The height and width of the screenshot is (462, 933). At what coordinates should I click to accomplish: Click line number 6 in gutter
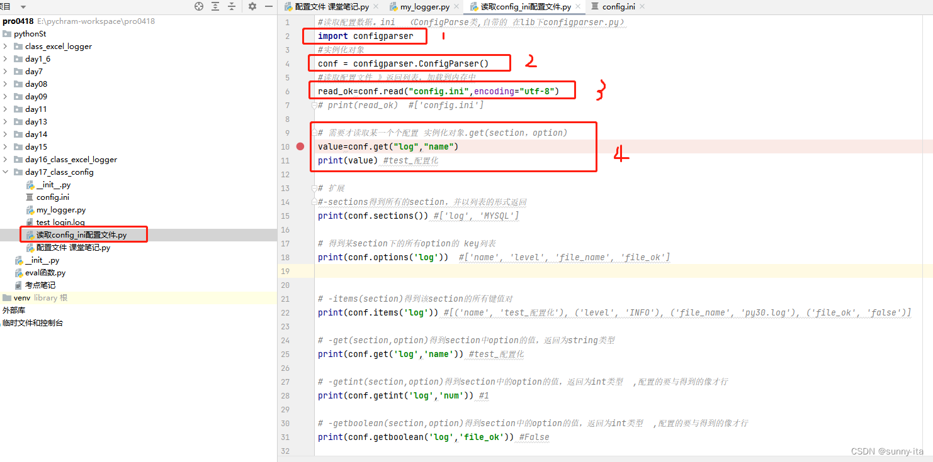[287, 91]
